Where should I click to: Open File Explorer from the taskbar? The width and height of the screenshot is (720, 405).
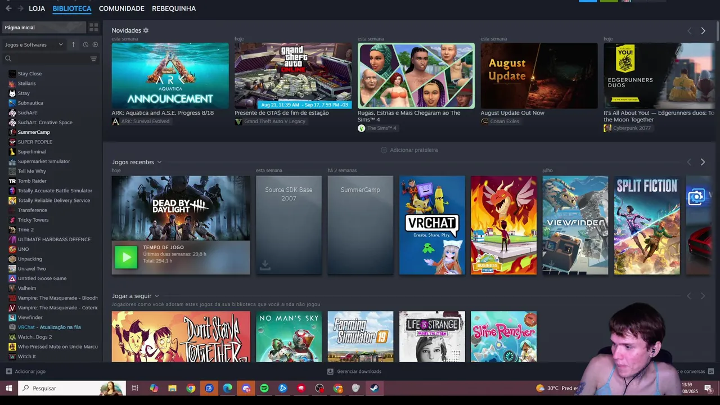click(173, 388)
